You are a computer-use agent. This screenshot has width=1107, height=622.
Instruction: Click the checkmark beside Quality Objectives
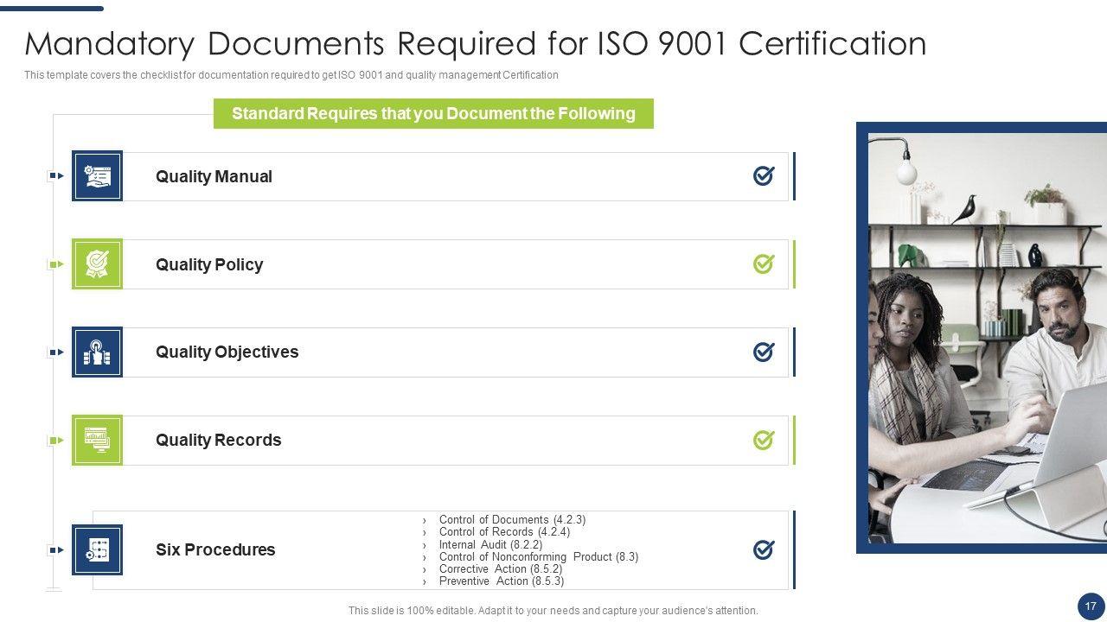(x=764, y=352)
